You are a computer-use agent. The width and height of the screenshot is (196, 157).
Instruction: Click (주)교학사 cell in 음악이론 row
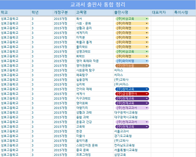pos(132,141)
